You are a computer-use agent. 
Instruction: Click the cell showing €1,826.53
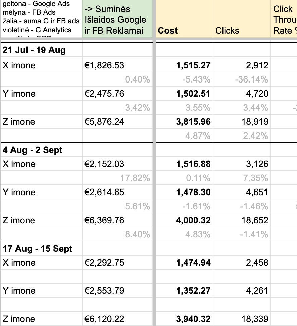(x=104, y=65)
